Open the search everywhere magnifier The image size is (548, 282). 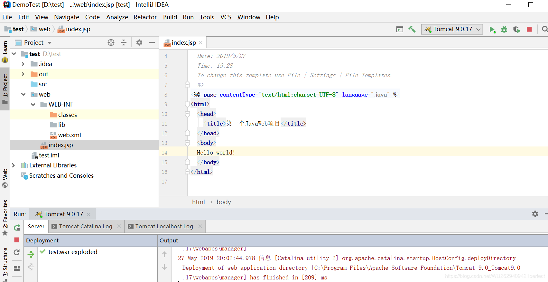click(x=544, y=29)
